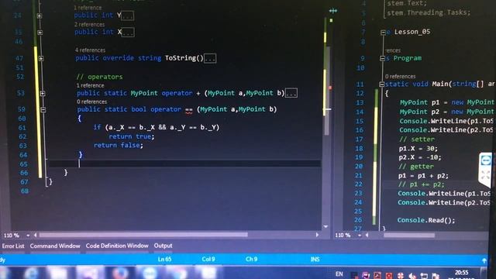The width and height of the screenshot is (496, 279).
Task: Open the Firefox taskbar icon
Action: click(x=120, y=274)
